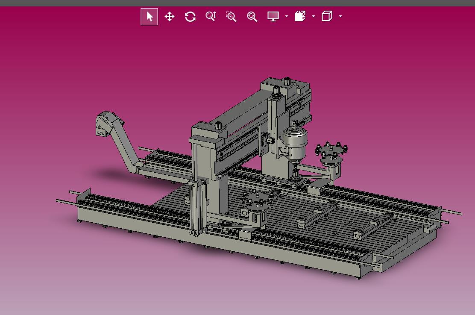Activate the Zoom to area tool
The width and height of the screenshot is (475, 315).
(231, 16)
